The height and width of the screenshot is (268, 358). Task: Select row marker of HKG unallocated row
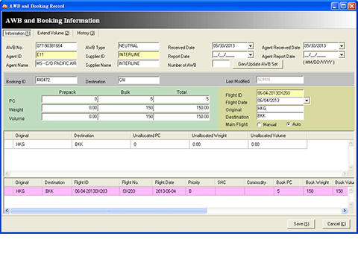tap(9, 144)
